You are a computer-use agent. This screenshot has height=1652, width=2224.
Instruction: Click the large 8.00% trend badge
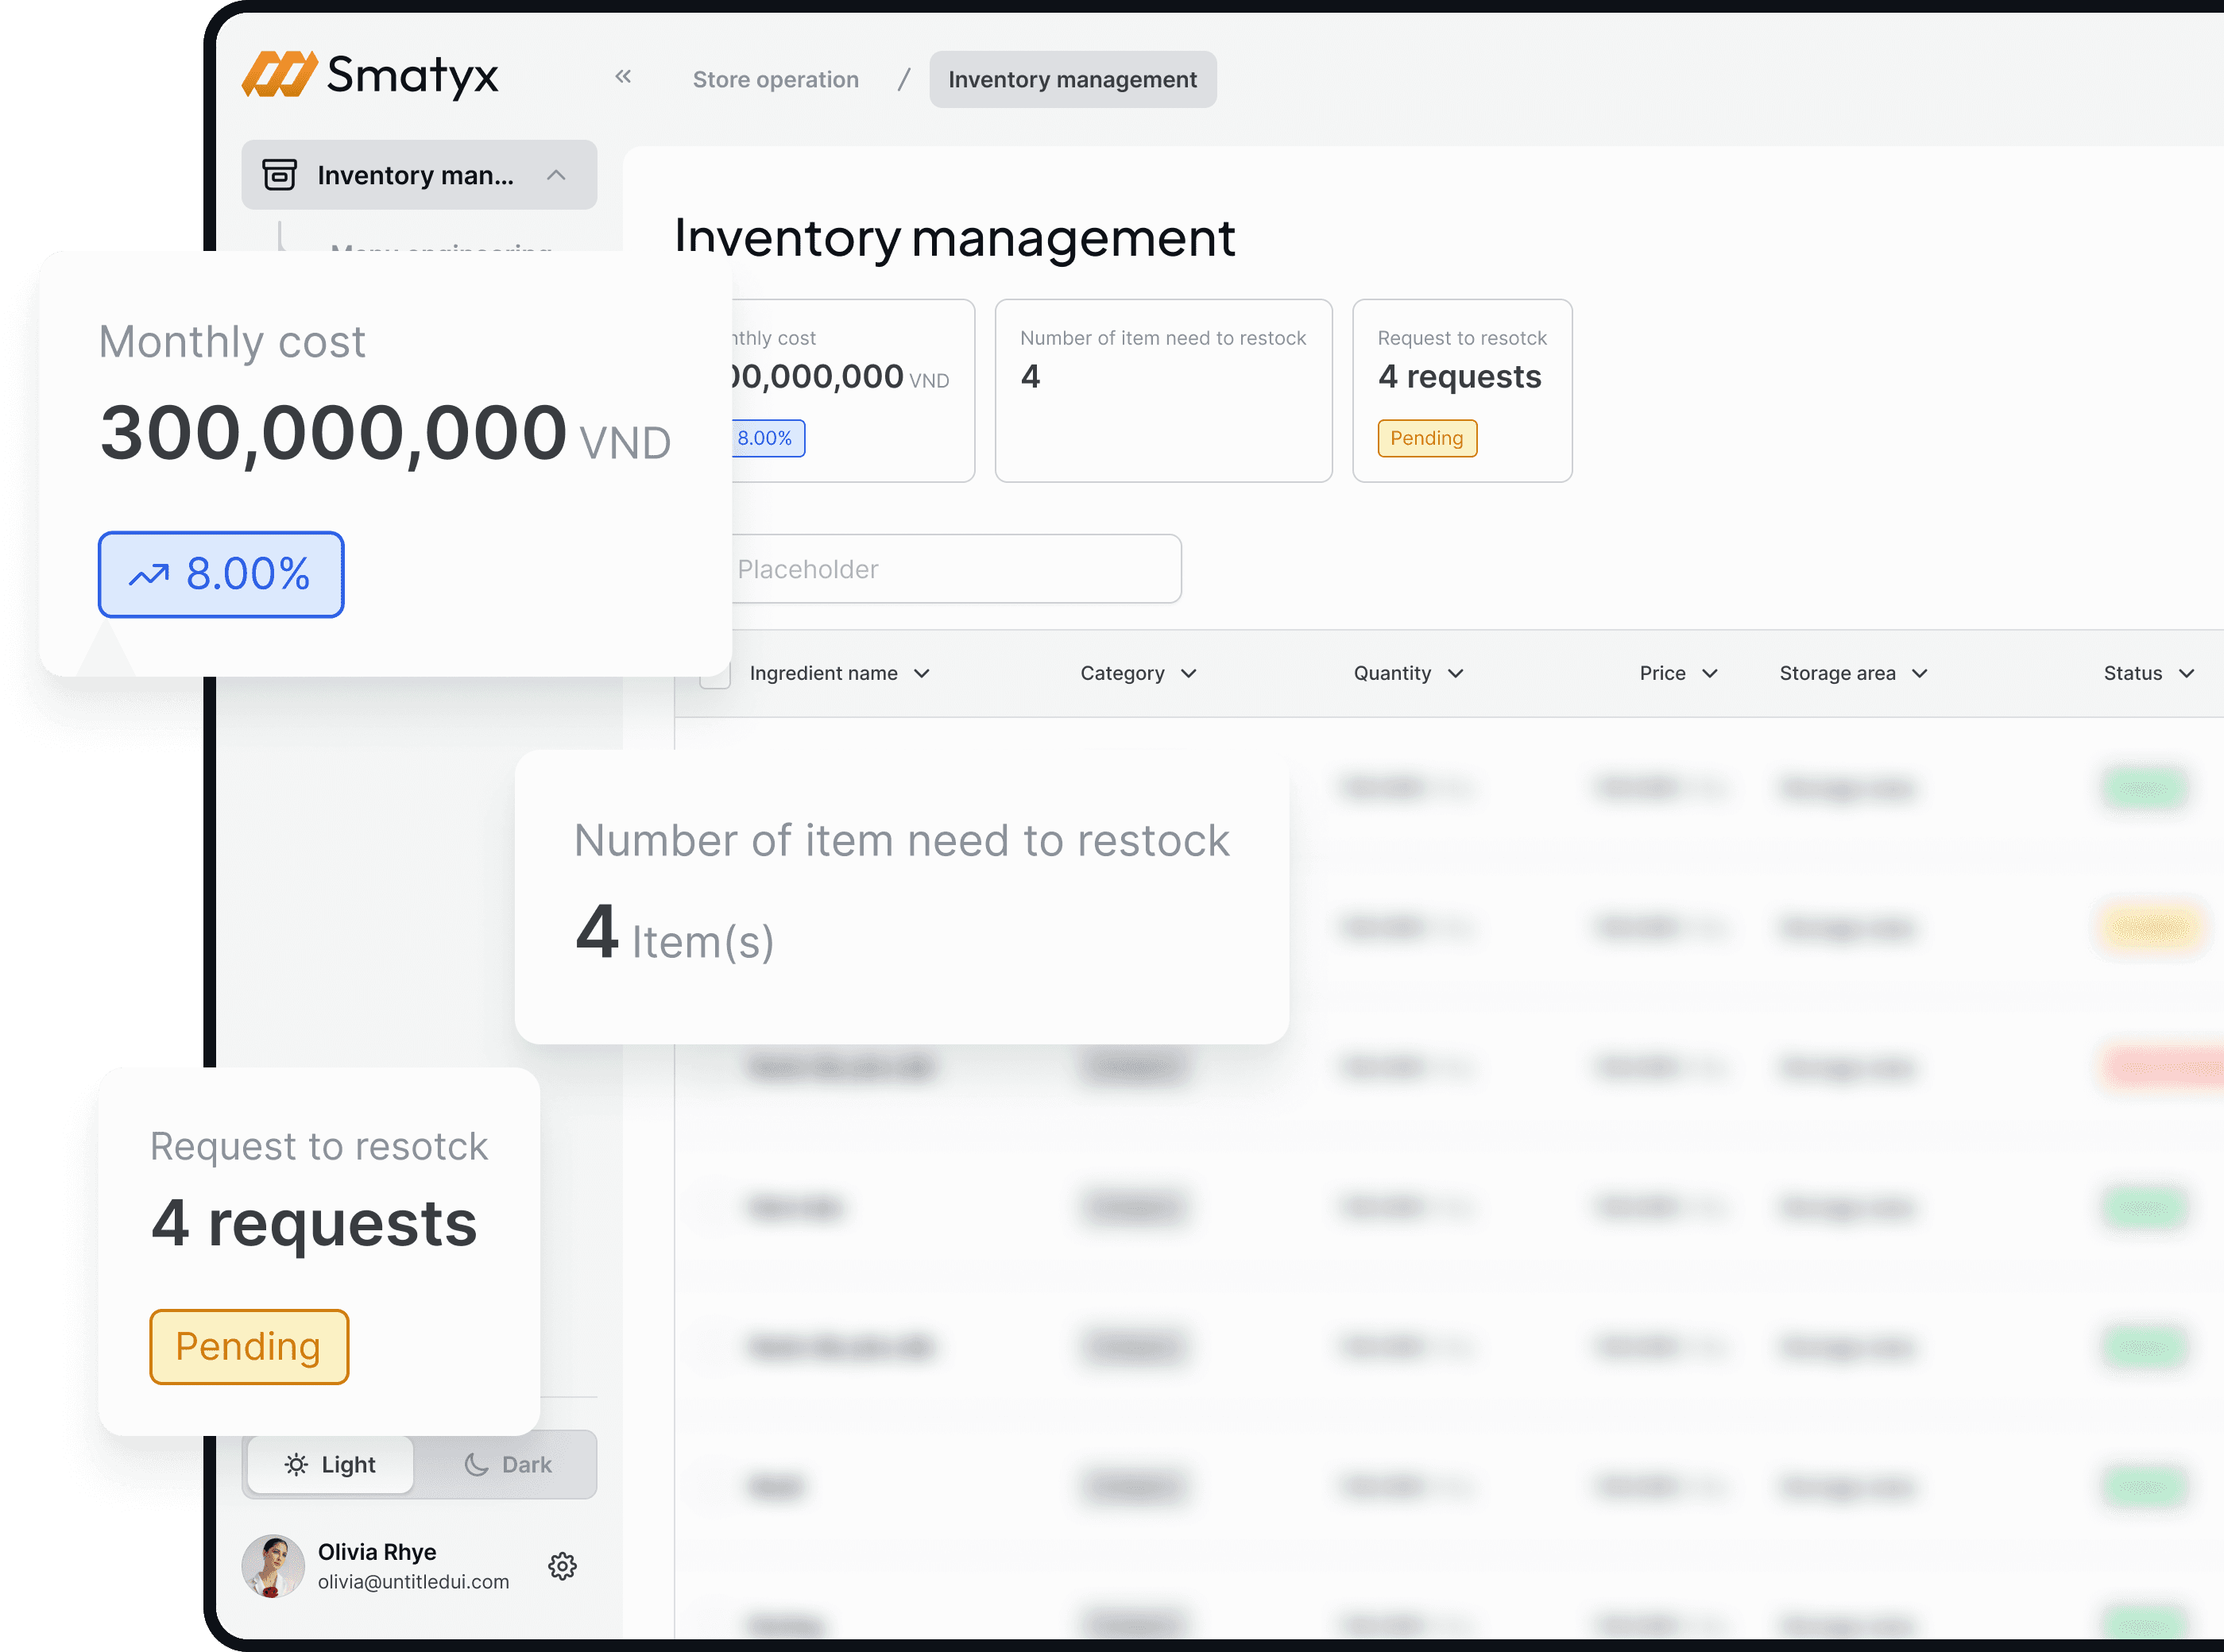pyautogui.click(x=221, y=575)
